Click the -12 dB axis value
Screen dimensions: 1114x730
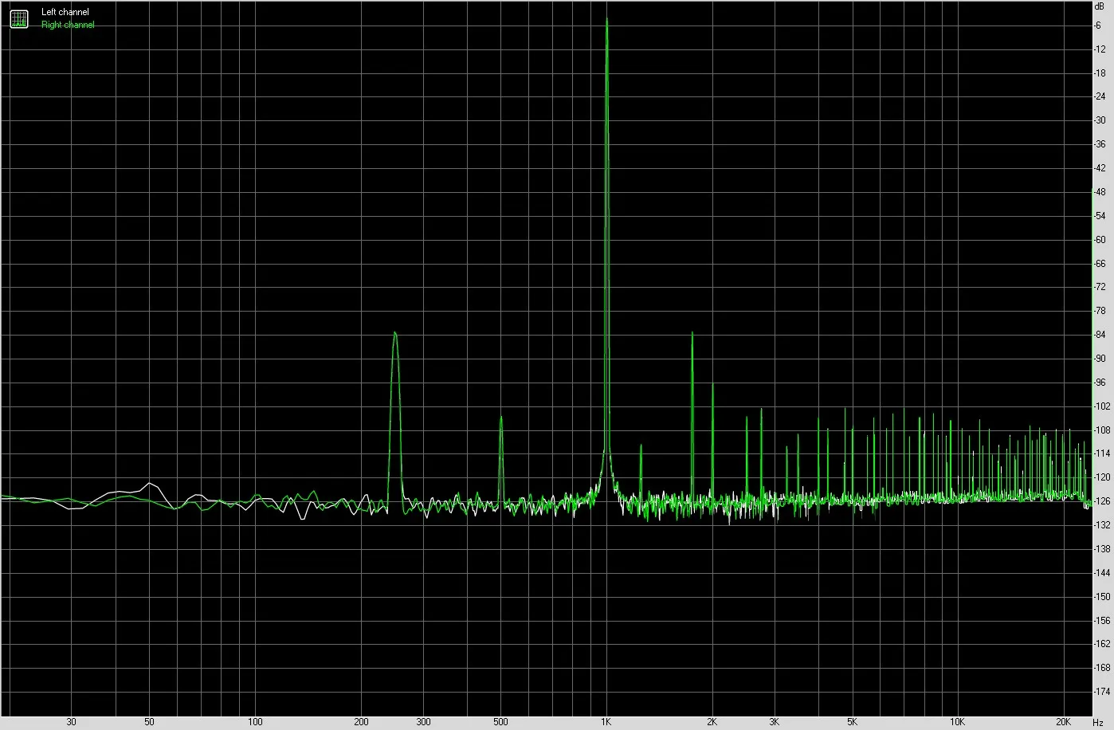coord(1100,49)
